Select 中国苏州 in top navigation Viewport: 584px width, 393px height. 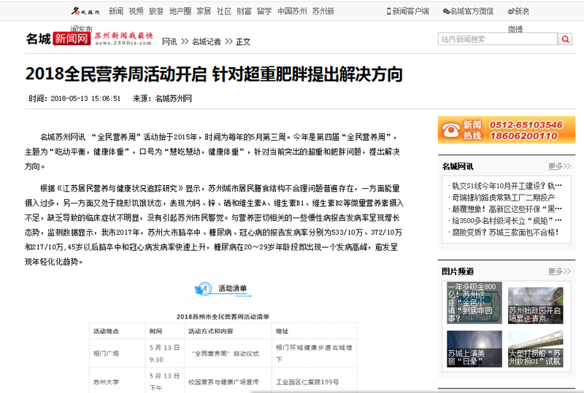(x=292, y=11)
